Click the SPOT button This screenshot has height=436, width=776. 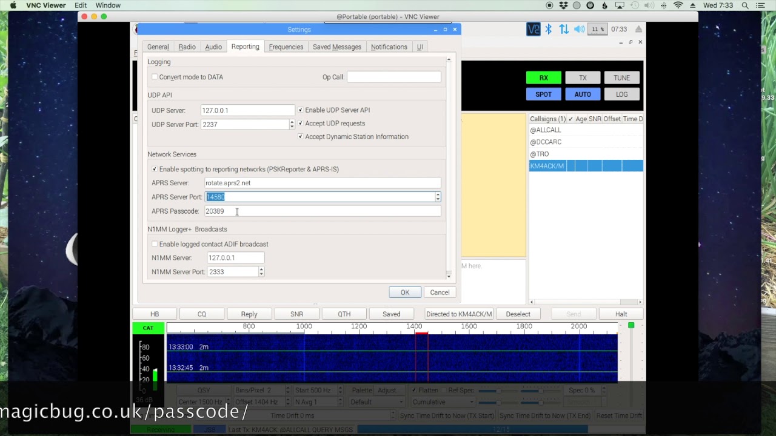[x=543, y=94]
